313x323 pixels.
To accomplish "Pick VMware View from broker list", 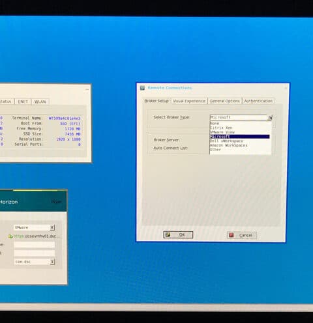I will pos(222,132).
